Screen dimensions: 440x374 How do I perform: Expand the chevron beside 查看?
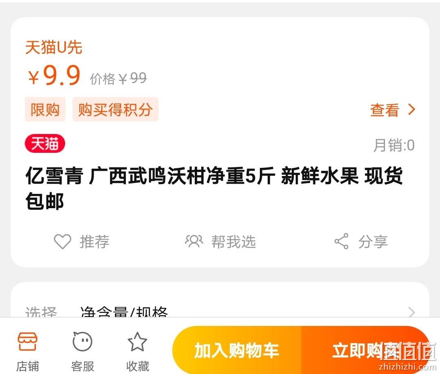tap(411, 110)
